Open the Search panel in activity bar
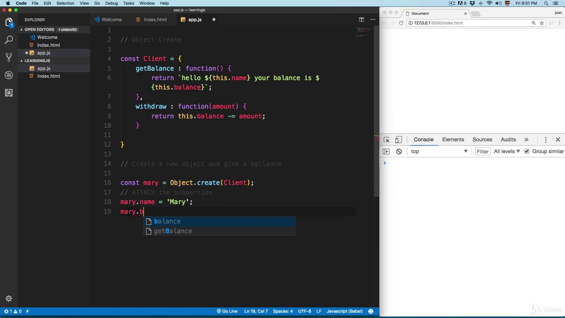The width and height of the screenshot is (565, 318). tap(9, 40)
